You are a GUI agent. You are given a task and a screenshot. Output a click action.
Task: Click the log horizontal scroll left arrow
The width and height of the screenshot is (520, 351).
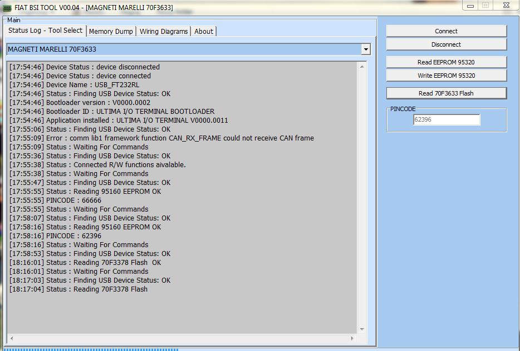click(12, 338)
